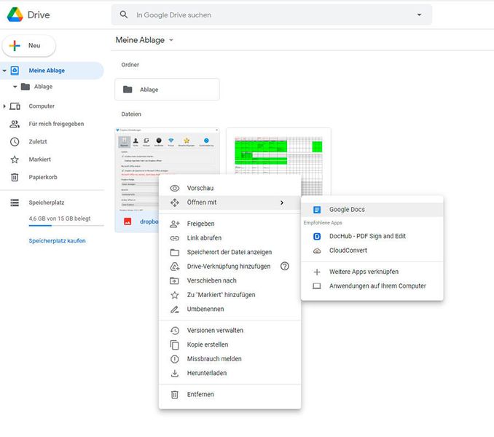
Task: Select Meine Ablage in sidebar
Action: pos(52,71)
